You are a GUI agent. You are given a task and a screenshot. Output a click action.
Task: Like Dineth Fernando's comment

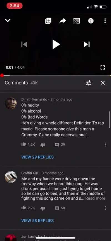[x=24, y=144]
